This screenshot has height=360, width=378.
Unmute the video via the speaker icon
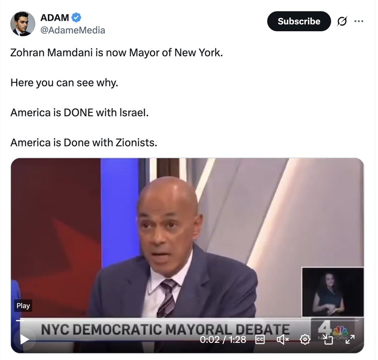(x=283, y=339)
